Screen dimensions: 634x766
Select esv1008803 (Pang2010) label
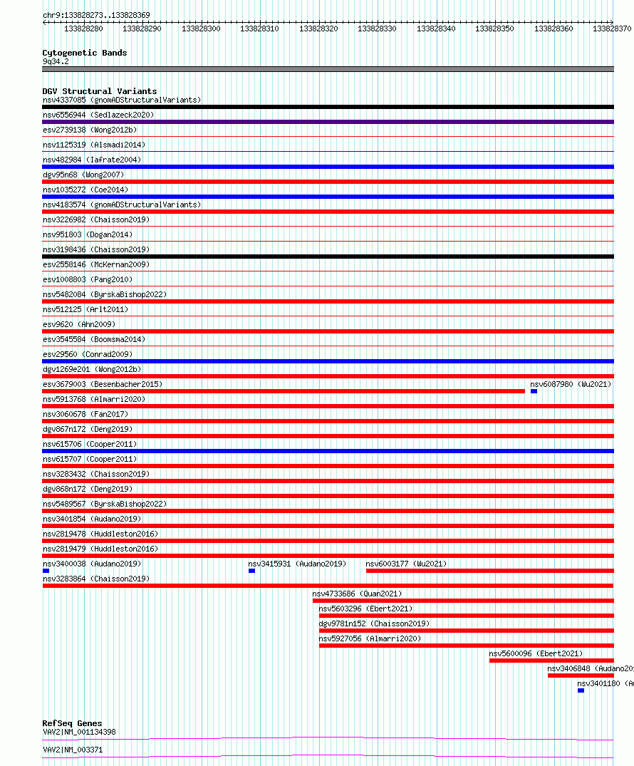(88, 279)
